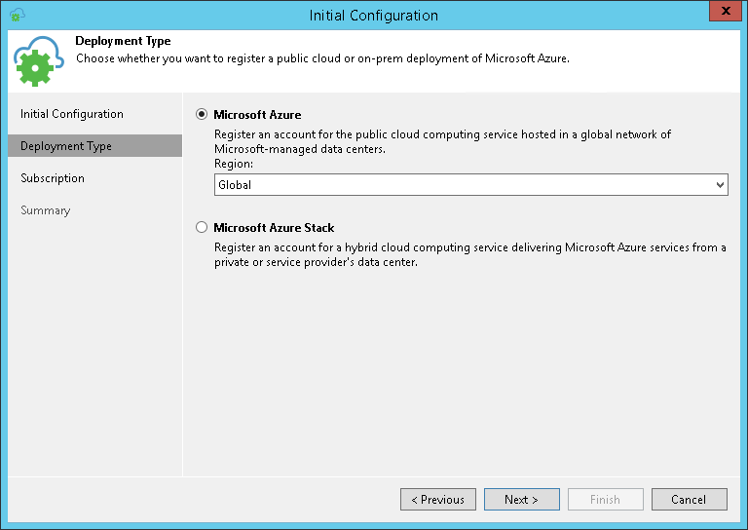Screen dimensions: 748x530
Task: Go to the Initial Configuration step
Action: coord(71,114)
